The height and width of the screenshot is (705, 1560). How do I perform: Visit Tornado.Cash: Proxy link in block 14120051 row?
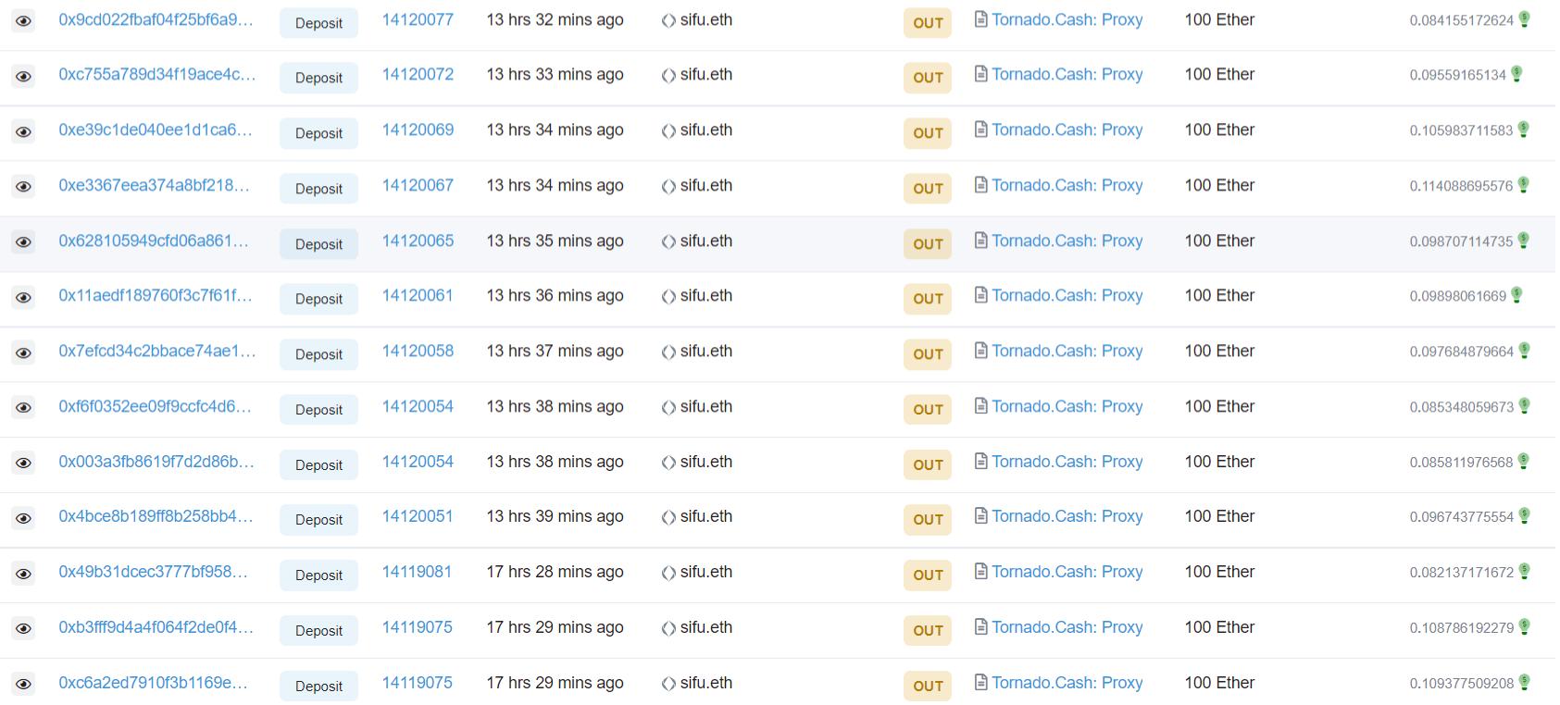click(x=1067, y=516)
